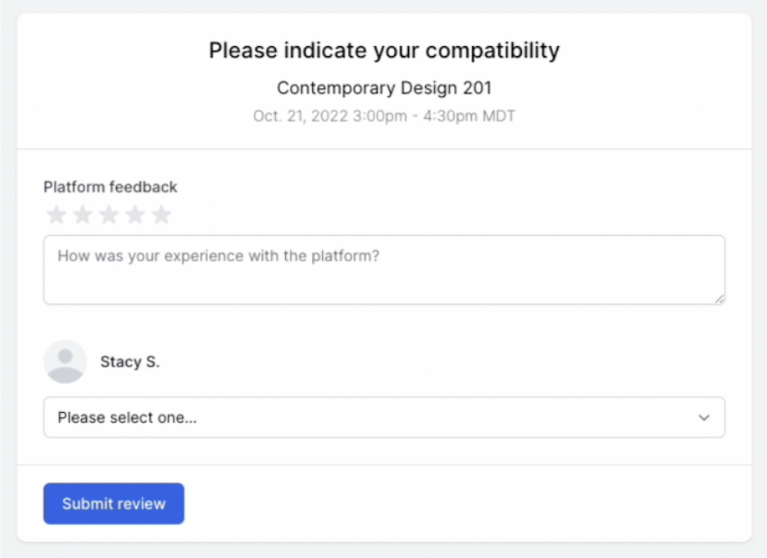Click the platform experience text area
The width and height of the screenshot is (767, 558).
(384, 270)
